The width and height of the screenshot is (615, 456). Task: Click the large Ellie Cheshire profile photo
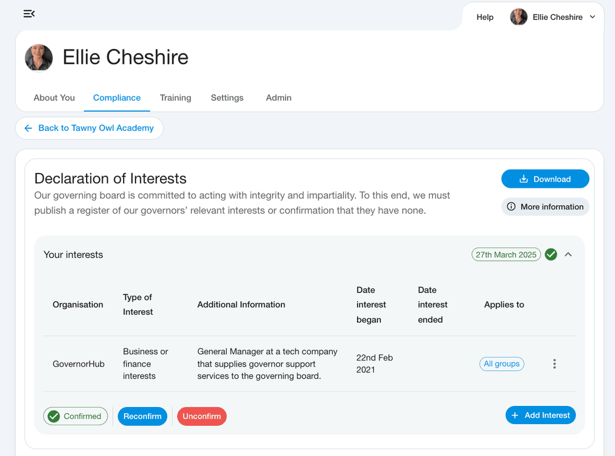(x=39, y=57)
